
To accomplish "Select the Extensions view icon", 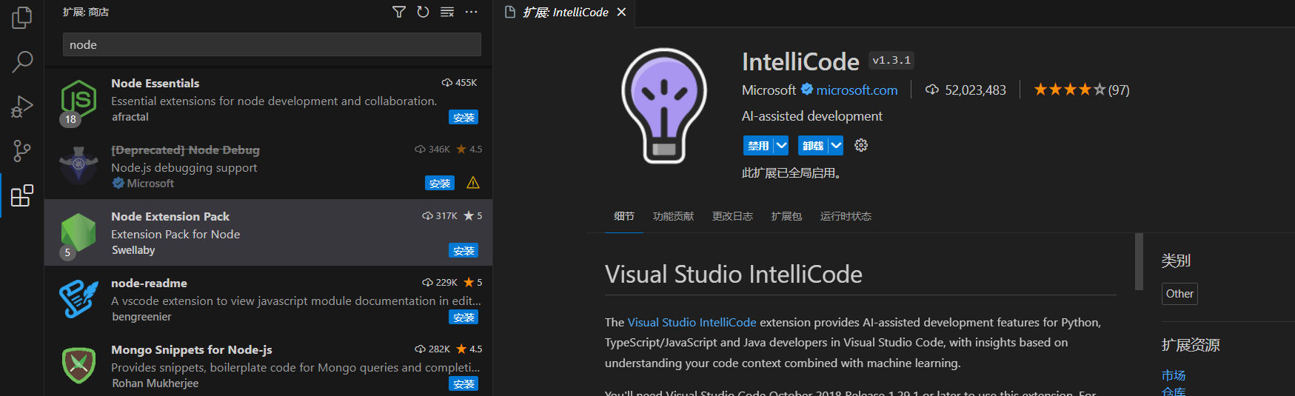I will point(22,195).
